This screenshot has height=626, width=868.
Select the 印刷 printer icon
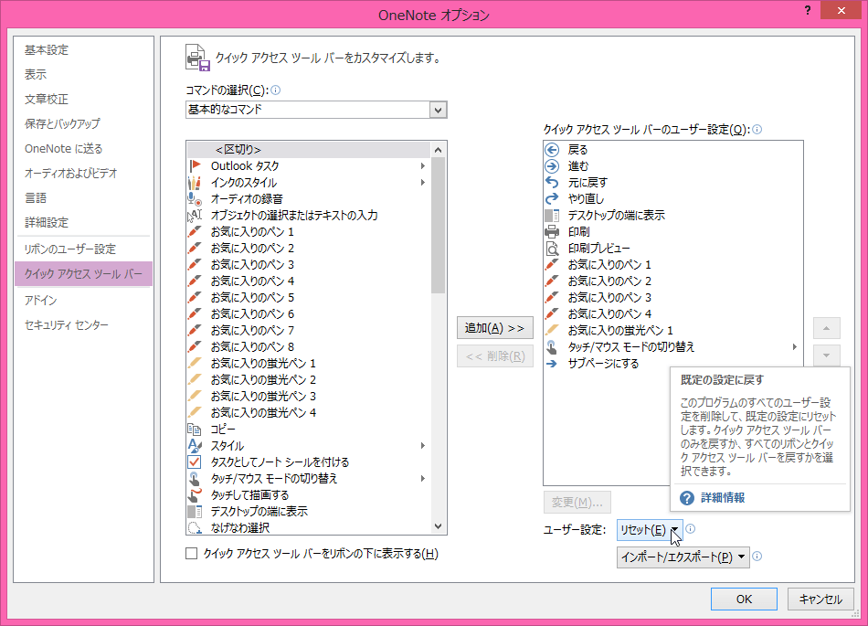point(552,231)
